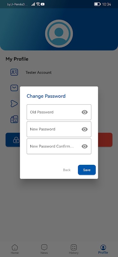Click the building icon in profile list

14,119
